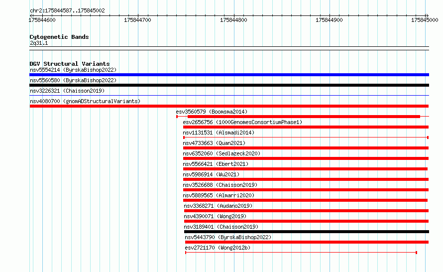The height and width of the screenshot is (272, 443).
Task: Click the red bar of esv2656756
Action: pos(306,127)
